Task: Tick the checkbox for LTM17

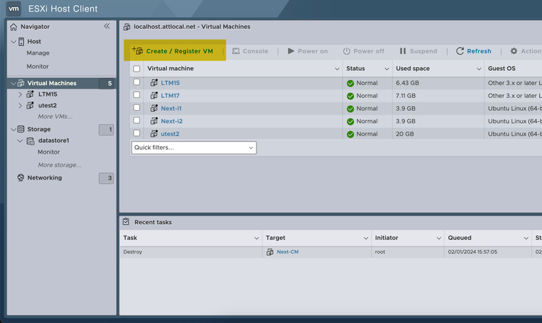Action: click(x=137, y=96)
